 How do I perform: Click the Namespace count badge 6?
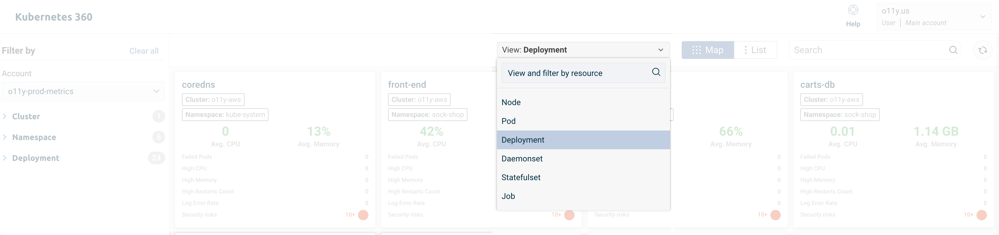(158, 137)
